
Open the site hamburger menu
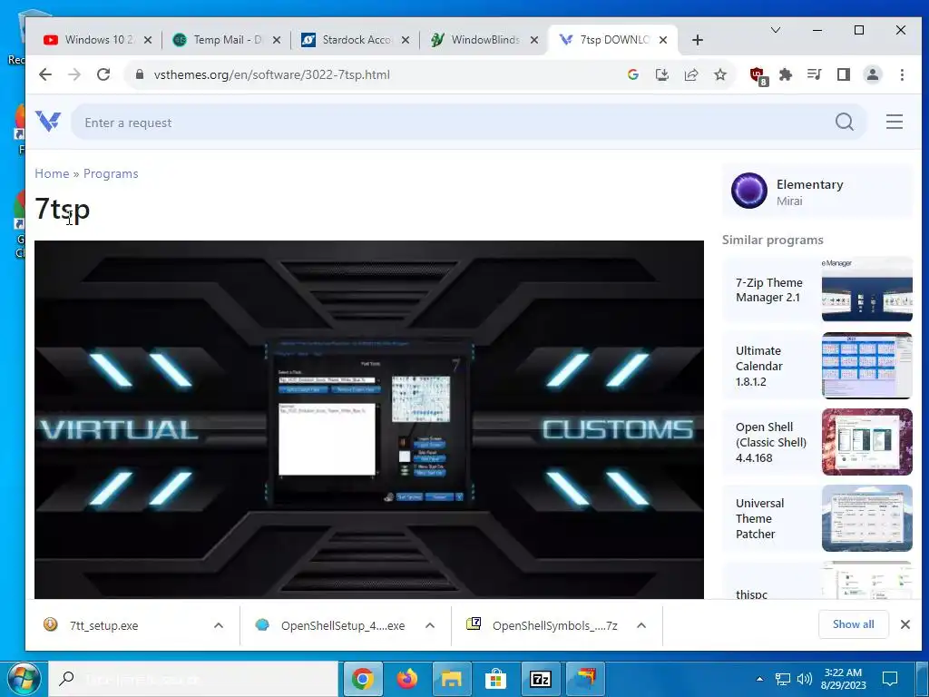pyautogui.click(x=895, y=122)
